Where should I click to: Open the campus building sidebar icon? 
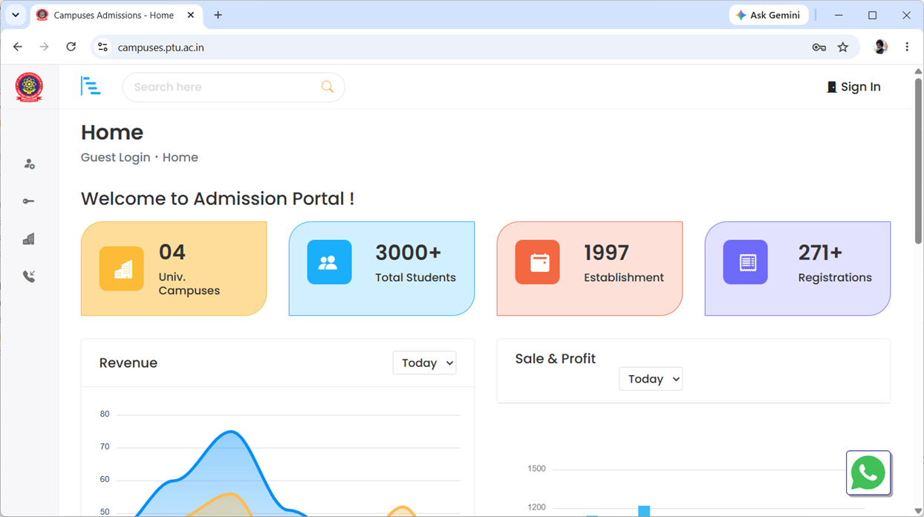point(28,239)
